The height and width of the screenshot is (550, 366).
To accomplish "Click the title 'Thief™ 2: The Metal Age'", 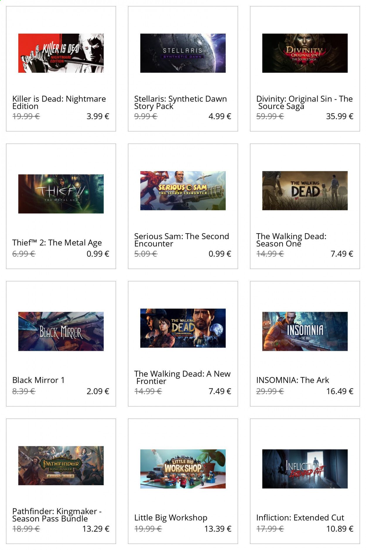I will tap(57, 243).
